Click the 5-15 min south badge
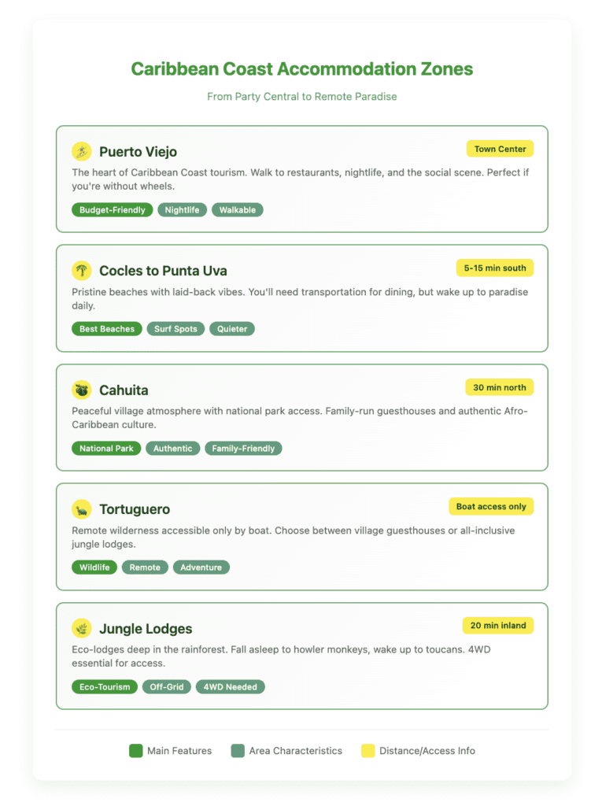 tap(495, 268)
